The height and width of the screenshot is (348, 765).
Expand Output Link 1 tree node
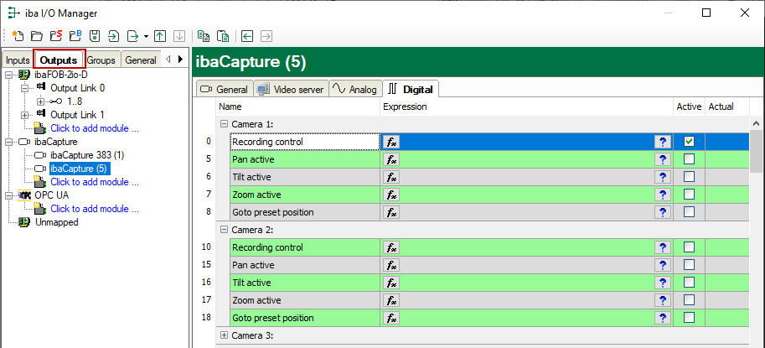tap(24, 115)
